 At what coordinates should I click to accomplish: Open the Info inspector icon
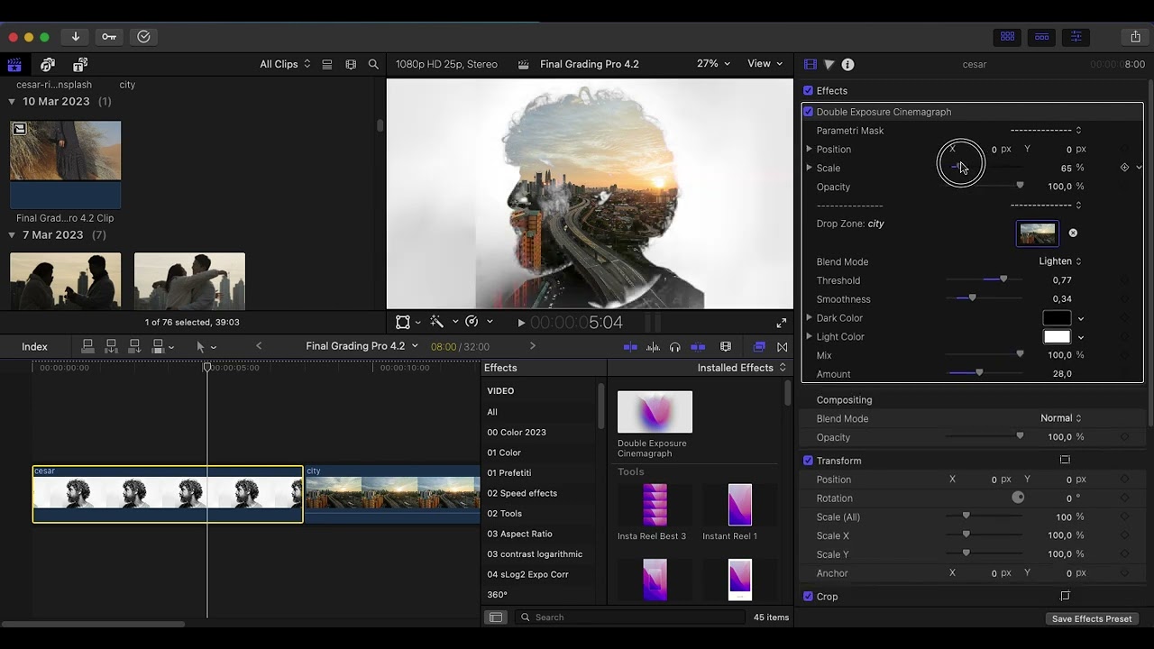pos(847,65)
